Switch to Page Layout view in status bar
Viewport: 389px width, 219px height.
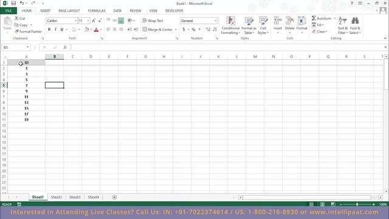pyautogui.click(x=322, y=204)
